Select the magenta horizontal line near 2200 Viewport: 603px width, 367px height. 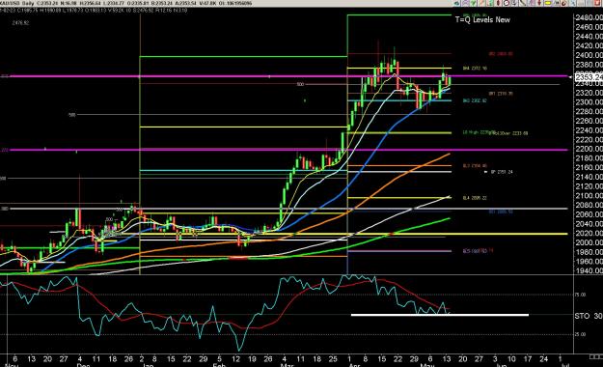point(288,150)
